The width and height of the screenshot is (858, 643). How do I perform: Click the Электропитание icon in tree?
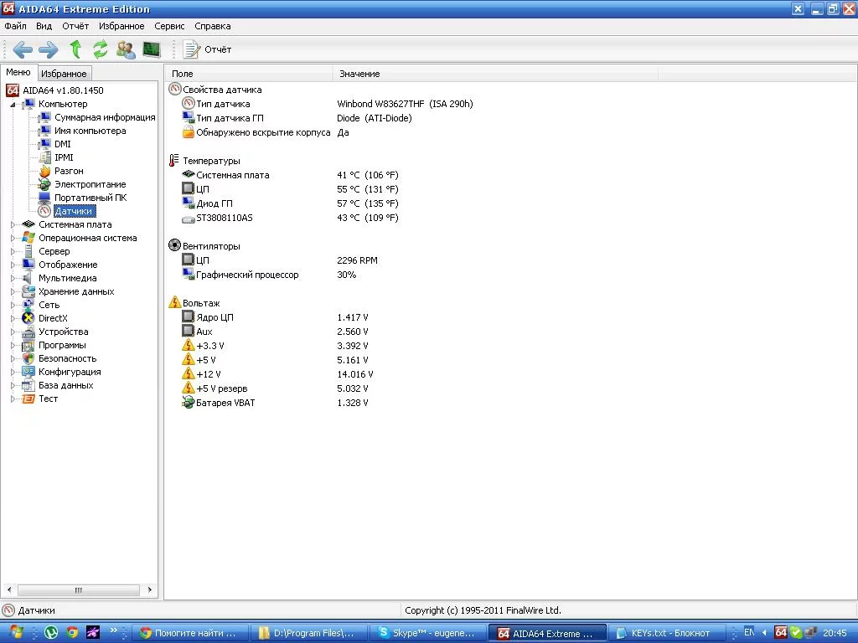click(44, 184)
